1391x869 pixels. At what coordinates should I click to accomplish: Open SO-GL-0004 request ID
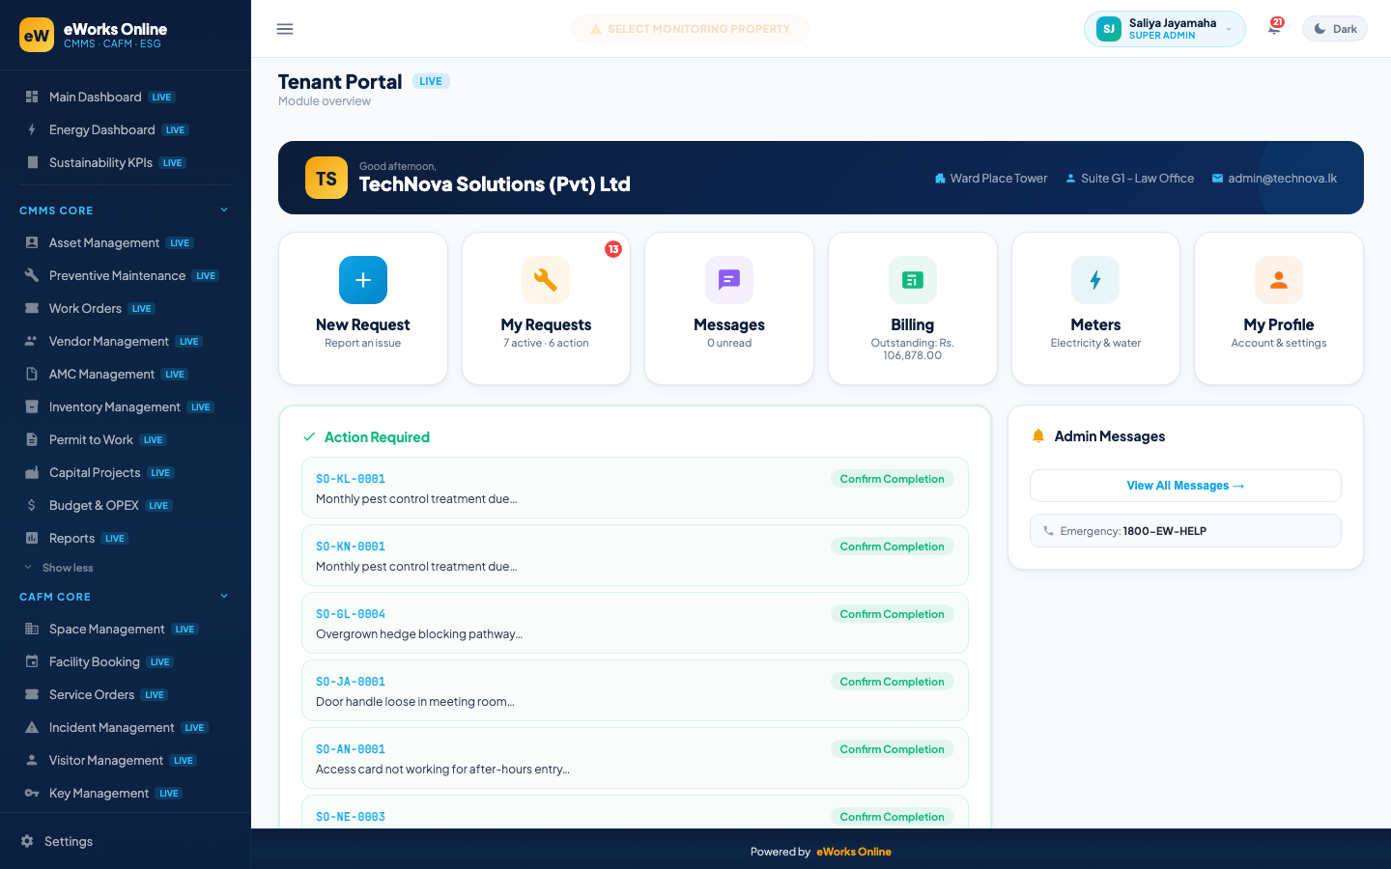(351, 614)
